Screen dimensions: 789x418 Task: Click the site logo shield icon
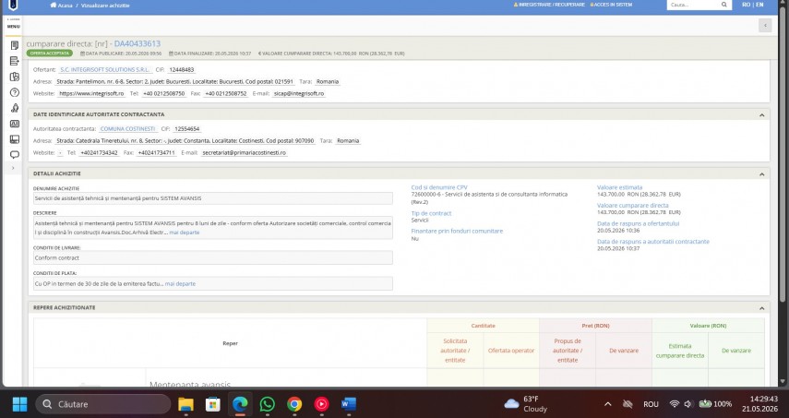[x=13, y=5]
